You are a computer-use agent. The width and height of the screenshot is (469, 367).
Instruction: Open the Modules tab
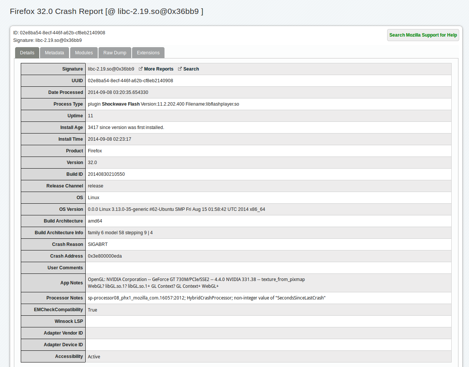click(84, 53)
